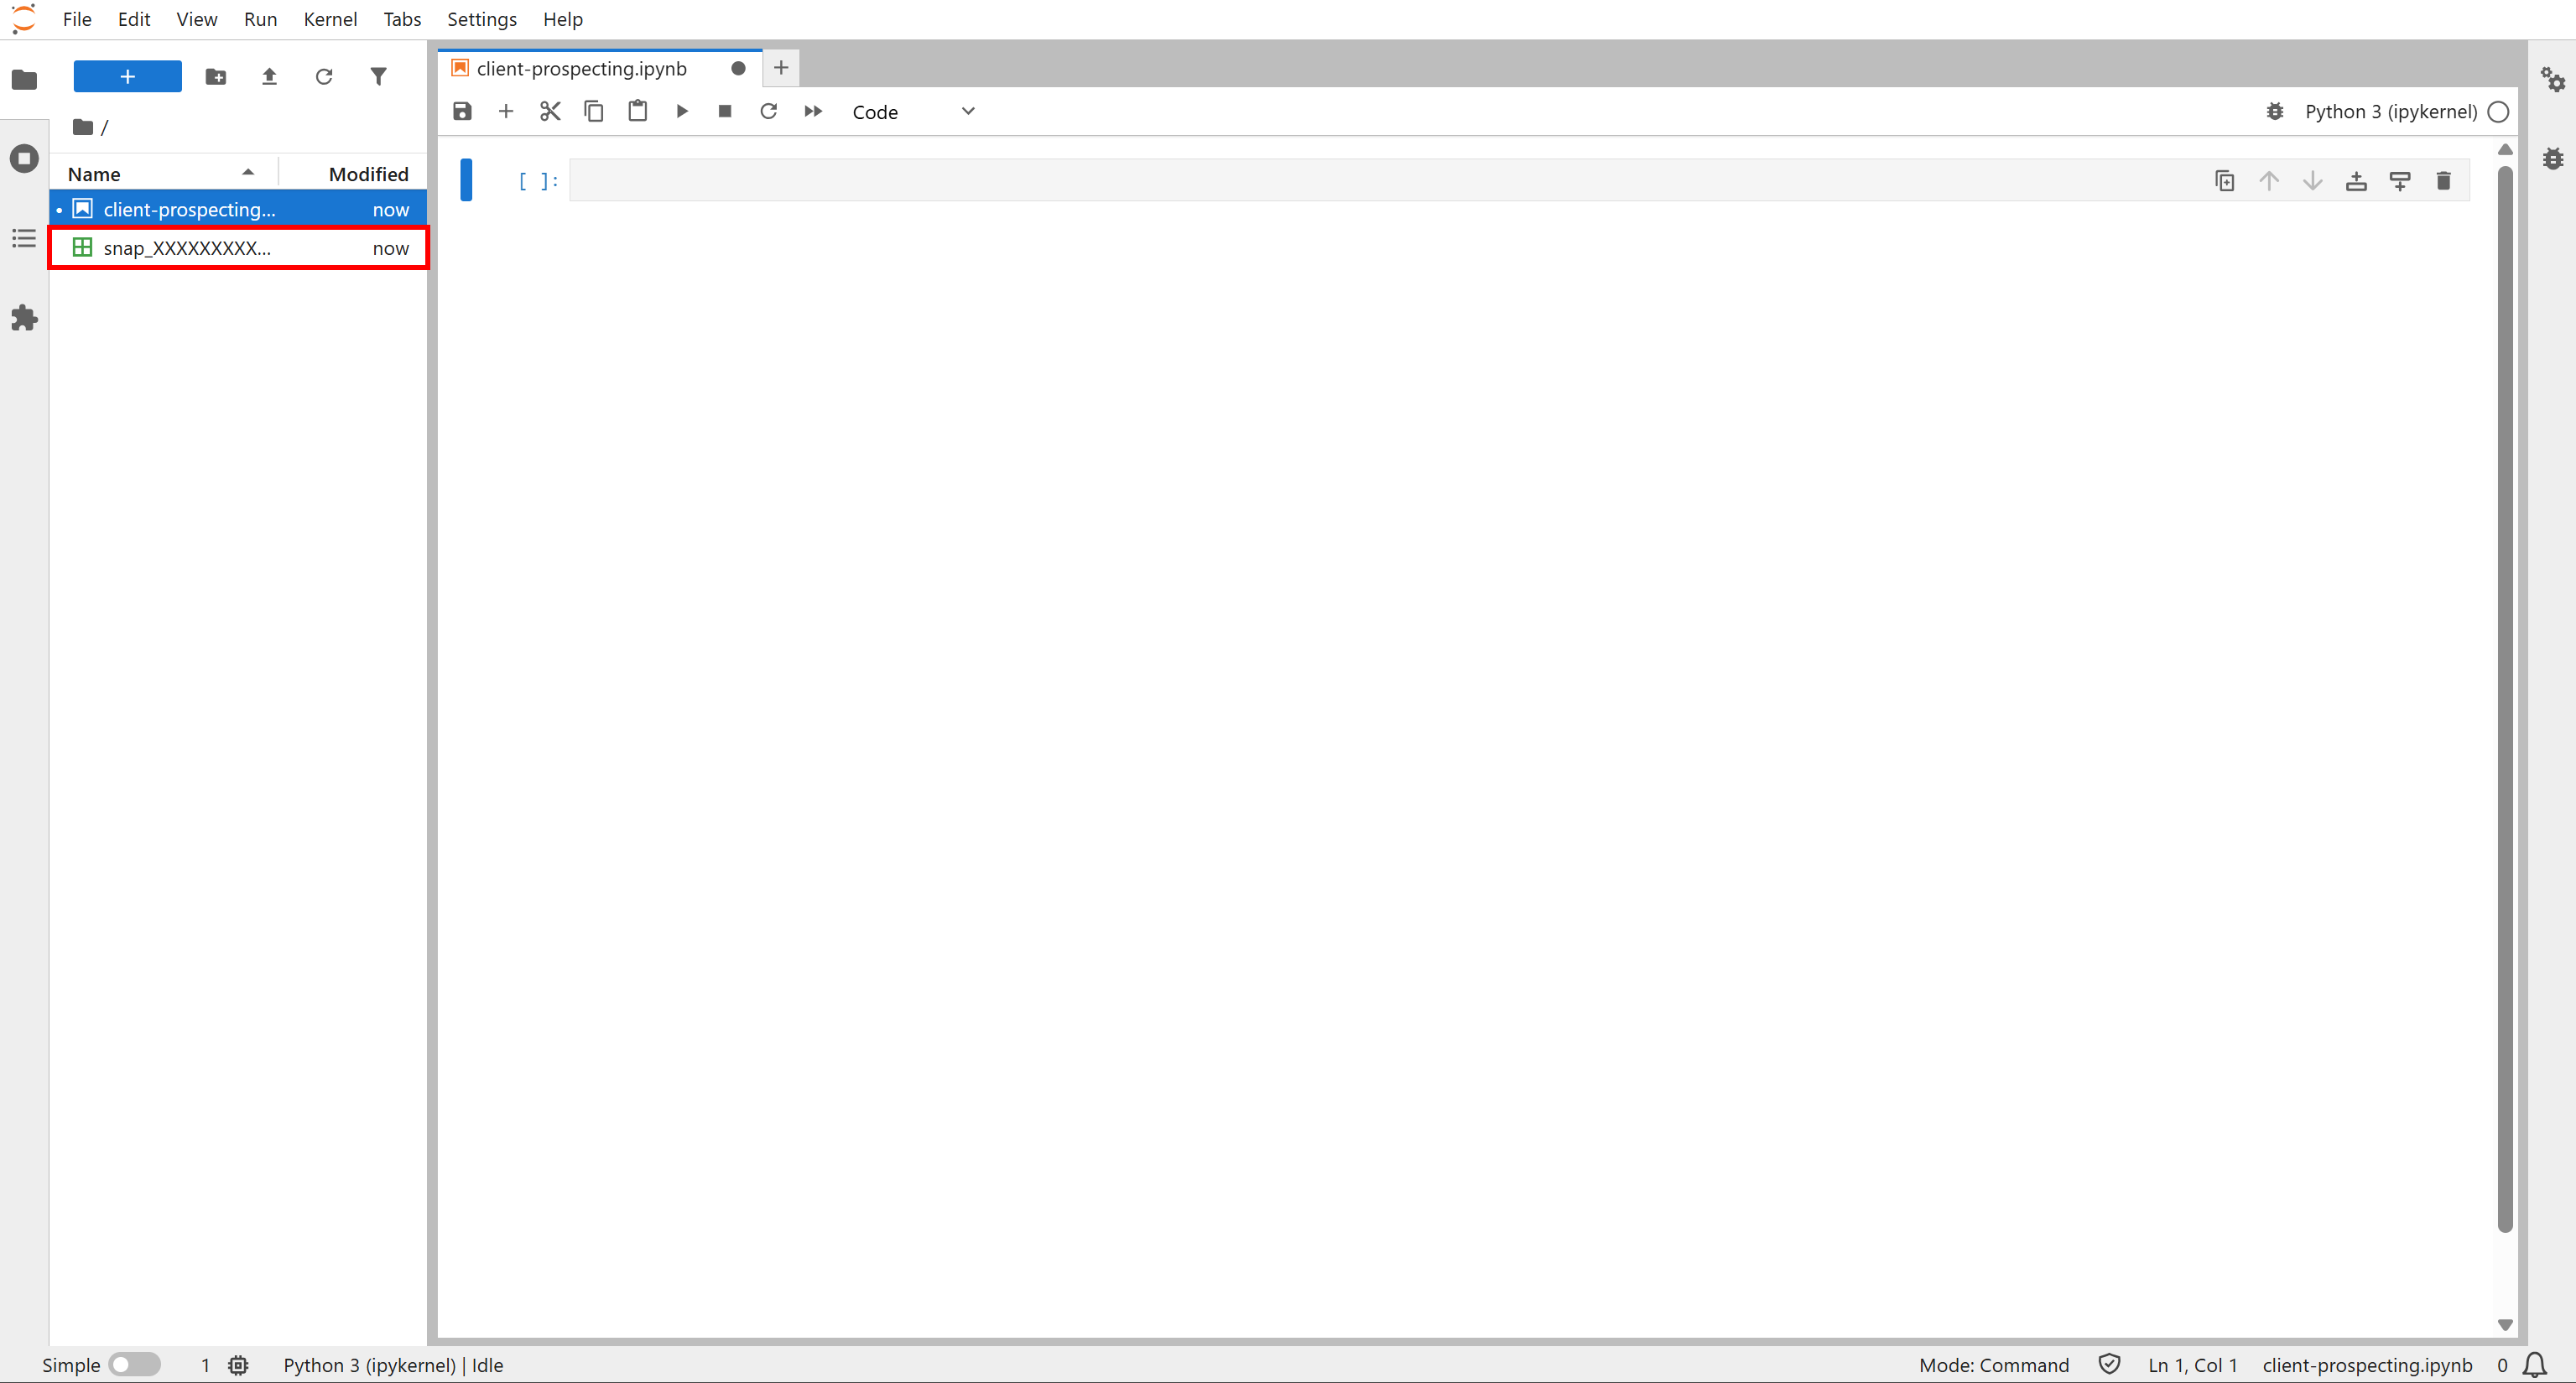Filter files with the funnel icon
2576x1383 pixels.
pos(379,76)
